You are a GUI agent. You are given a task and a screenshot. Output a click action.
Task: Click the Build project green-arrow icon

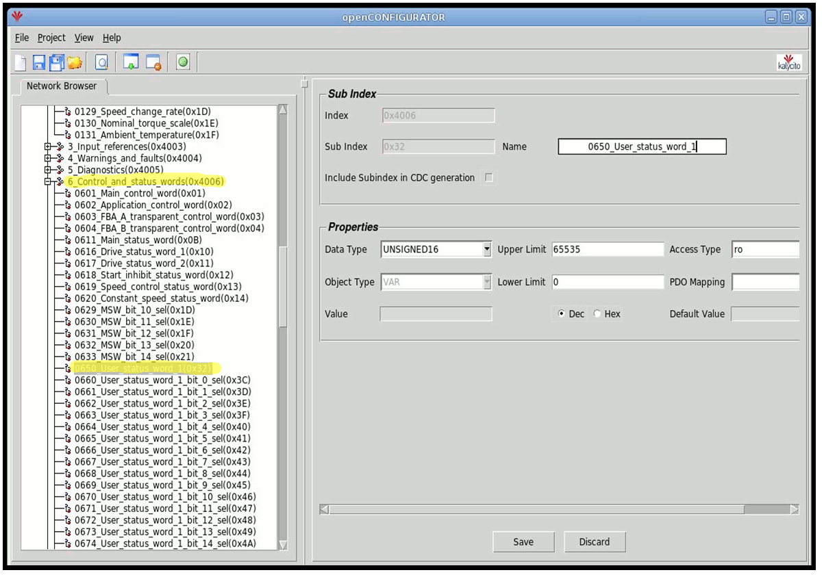[130, 62]
